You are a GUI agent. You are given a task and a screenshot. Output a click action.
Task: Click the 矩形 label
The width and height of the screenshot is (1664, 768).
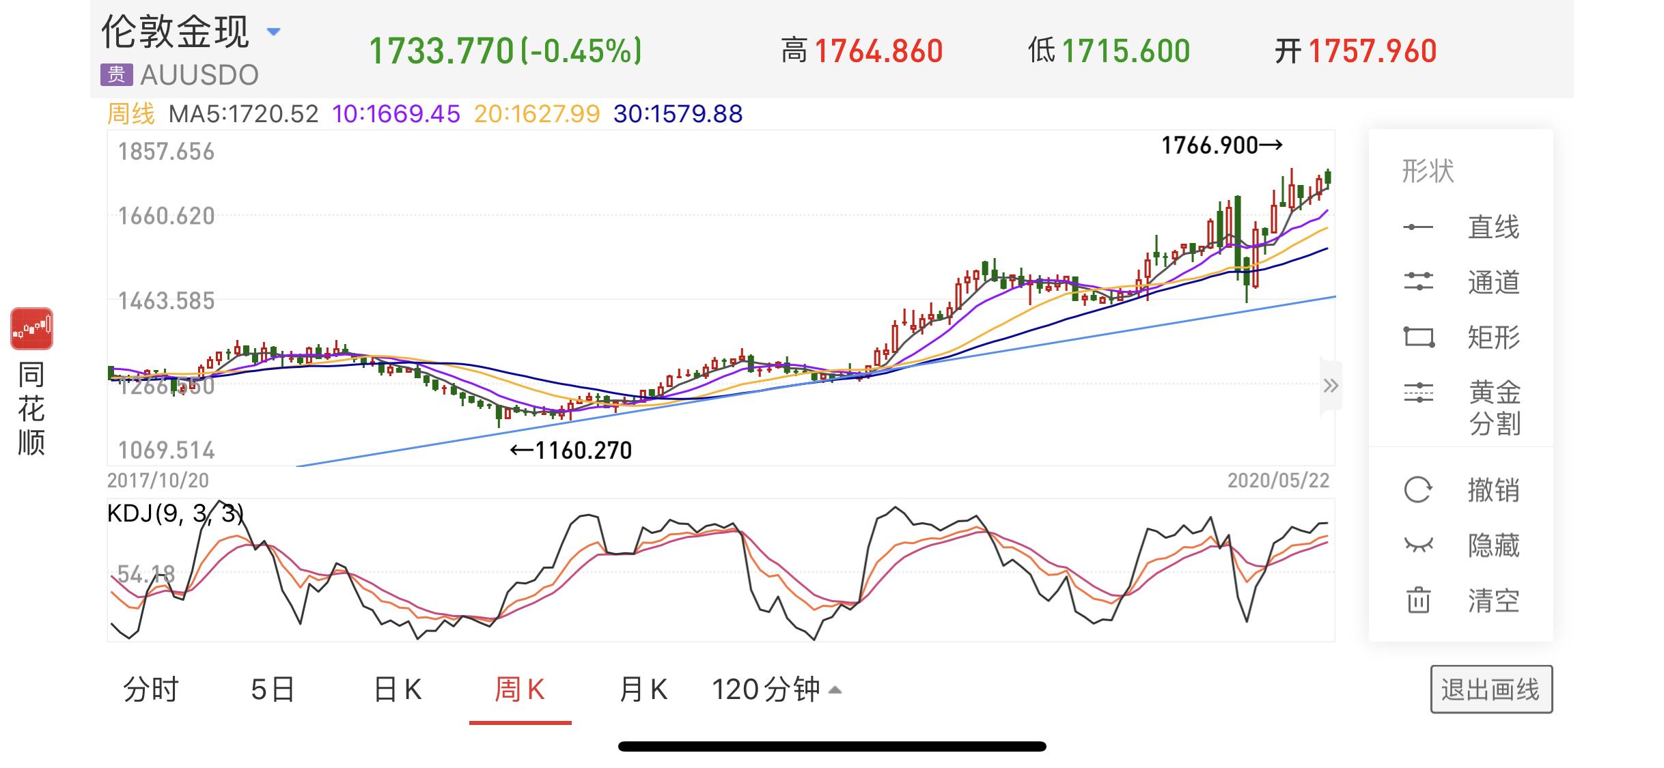1494,337
